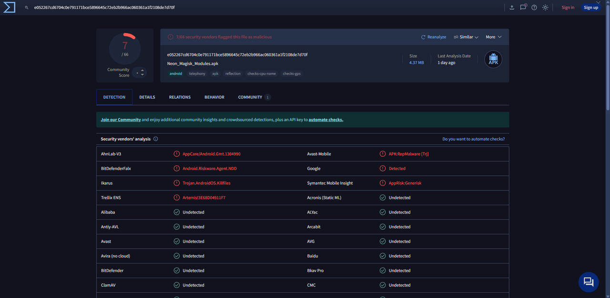Click the reflection tag
Screen dimensions: 610x298
point(233,74)
